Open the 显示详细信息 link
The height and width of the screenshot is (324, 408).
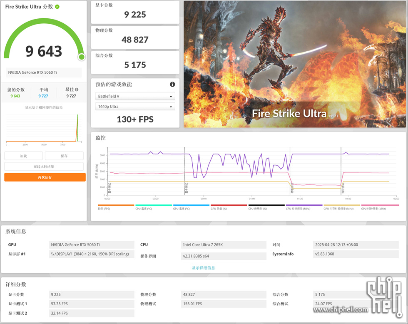[204, 268]
